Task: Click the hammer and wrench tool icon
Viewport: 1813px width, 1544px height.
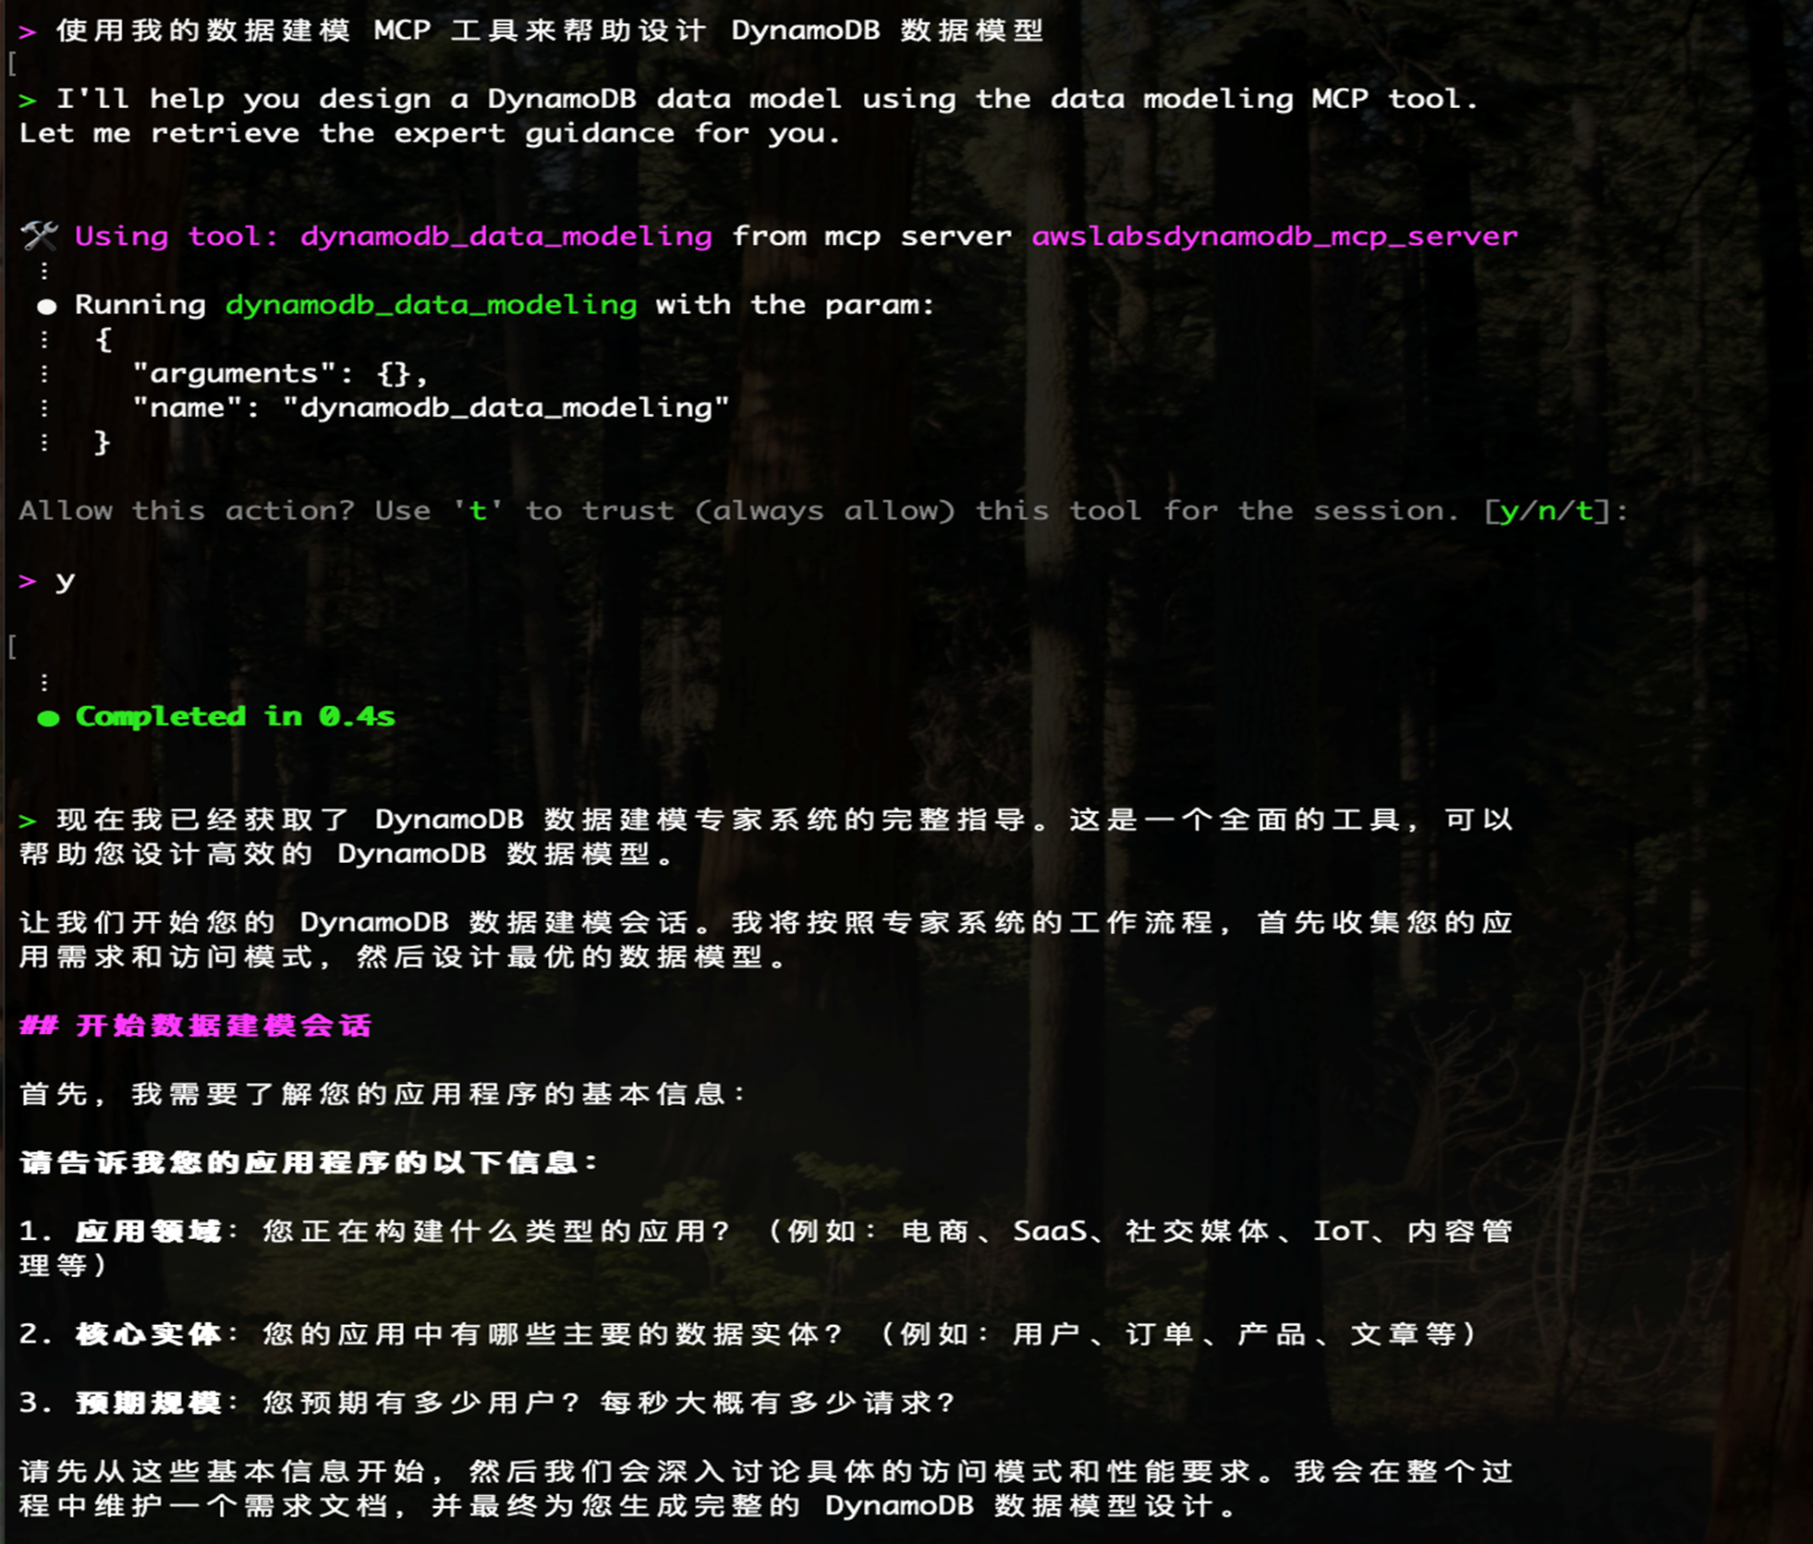Action: 39,236
